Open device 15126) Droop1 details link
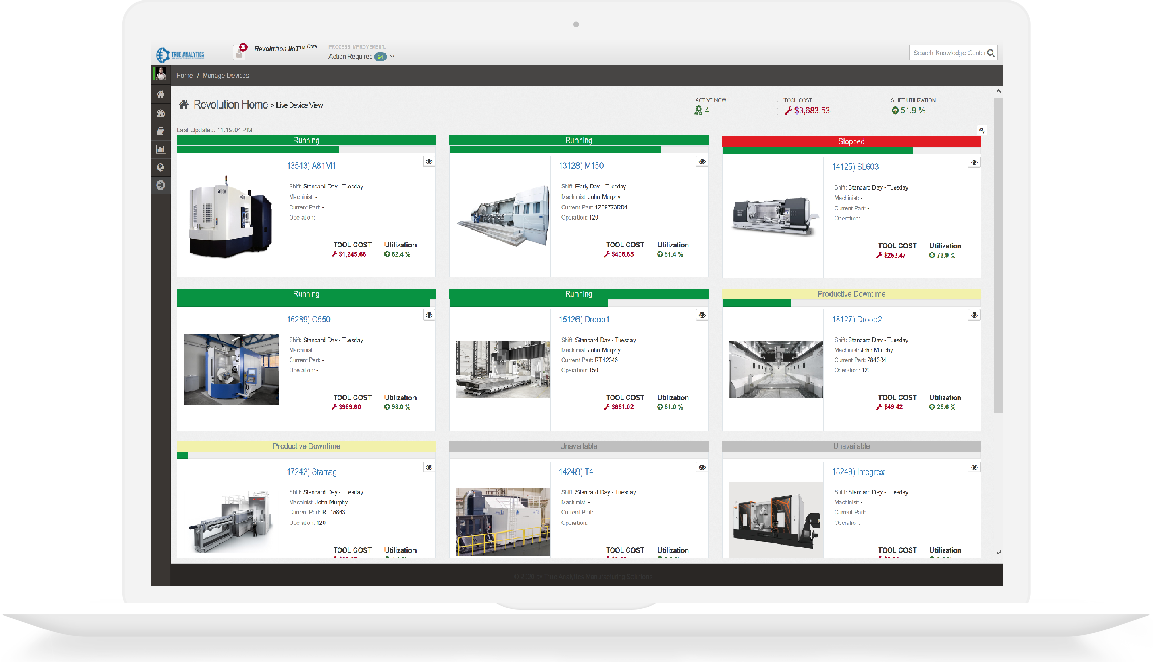Screen dimensions: 1153x662 click(x=585, y=319)
